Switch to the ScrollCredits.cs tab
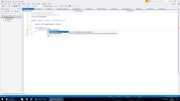 [x=39, y=9]
